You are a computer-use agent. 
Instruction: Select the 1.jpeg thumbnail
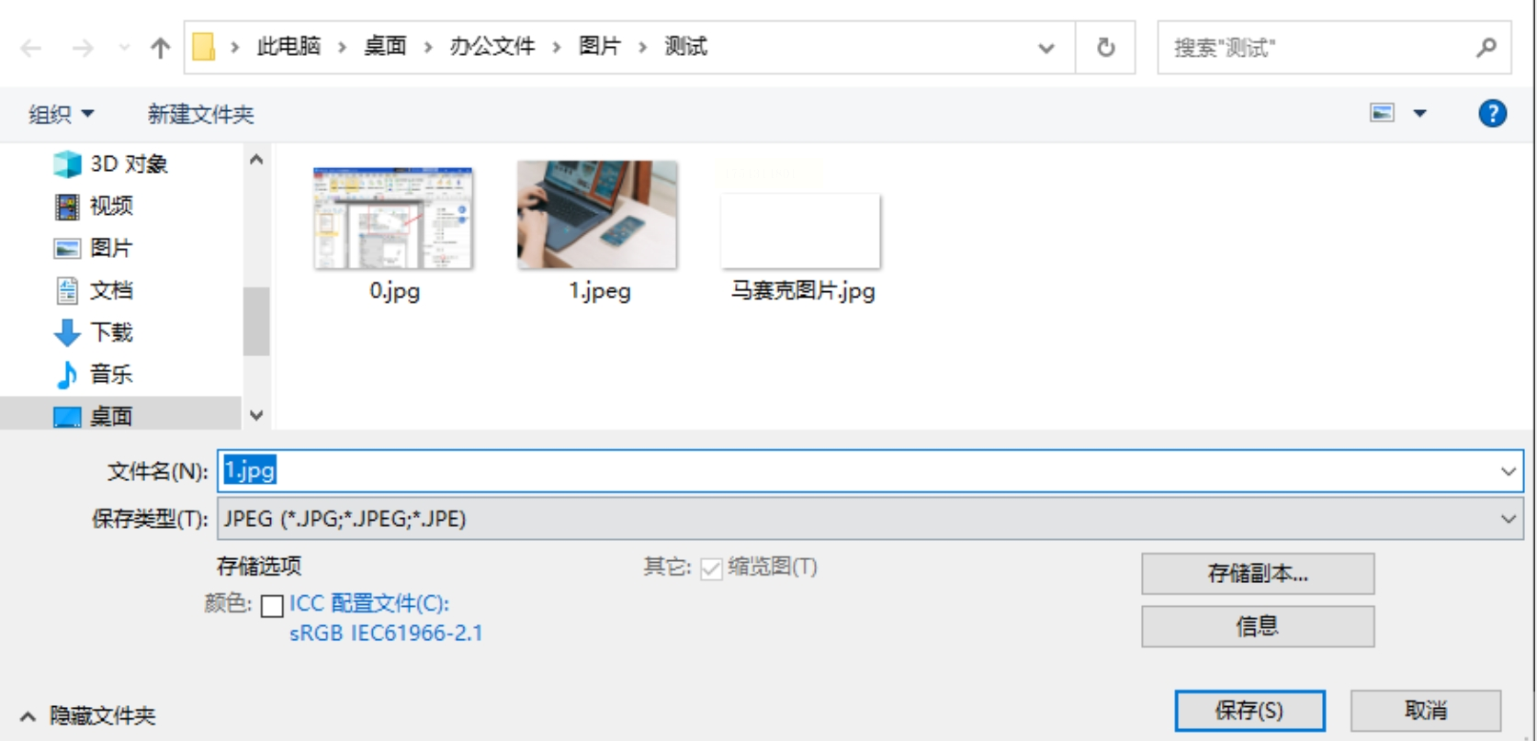point(598,230)
